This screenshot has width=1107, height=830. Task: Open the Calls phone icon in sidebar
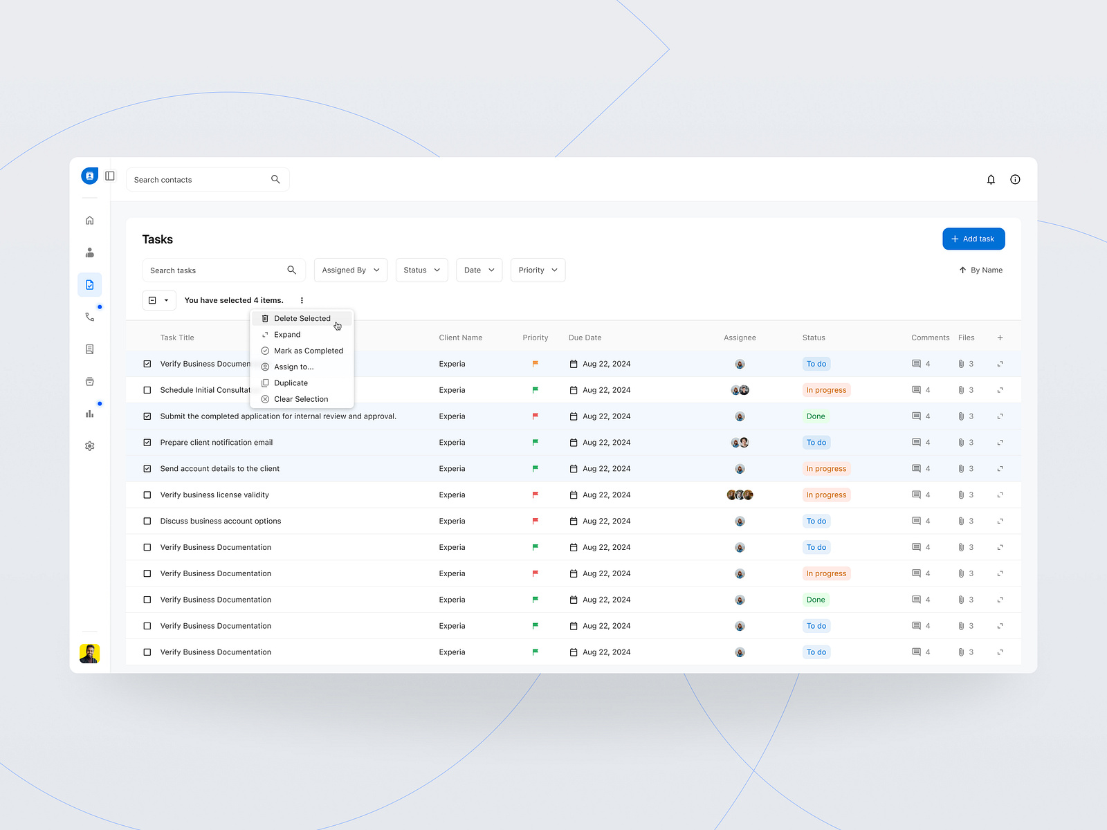(x=89, y=317)
